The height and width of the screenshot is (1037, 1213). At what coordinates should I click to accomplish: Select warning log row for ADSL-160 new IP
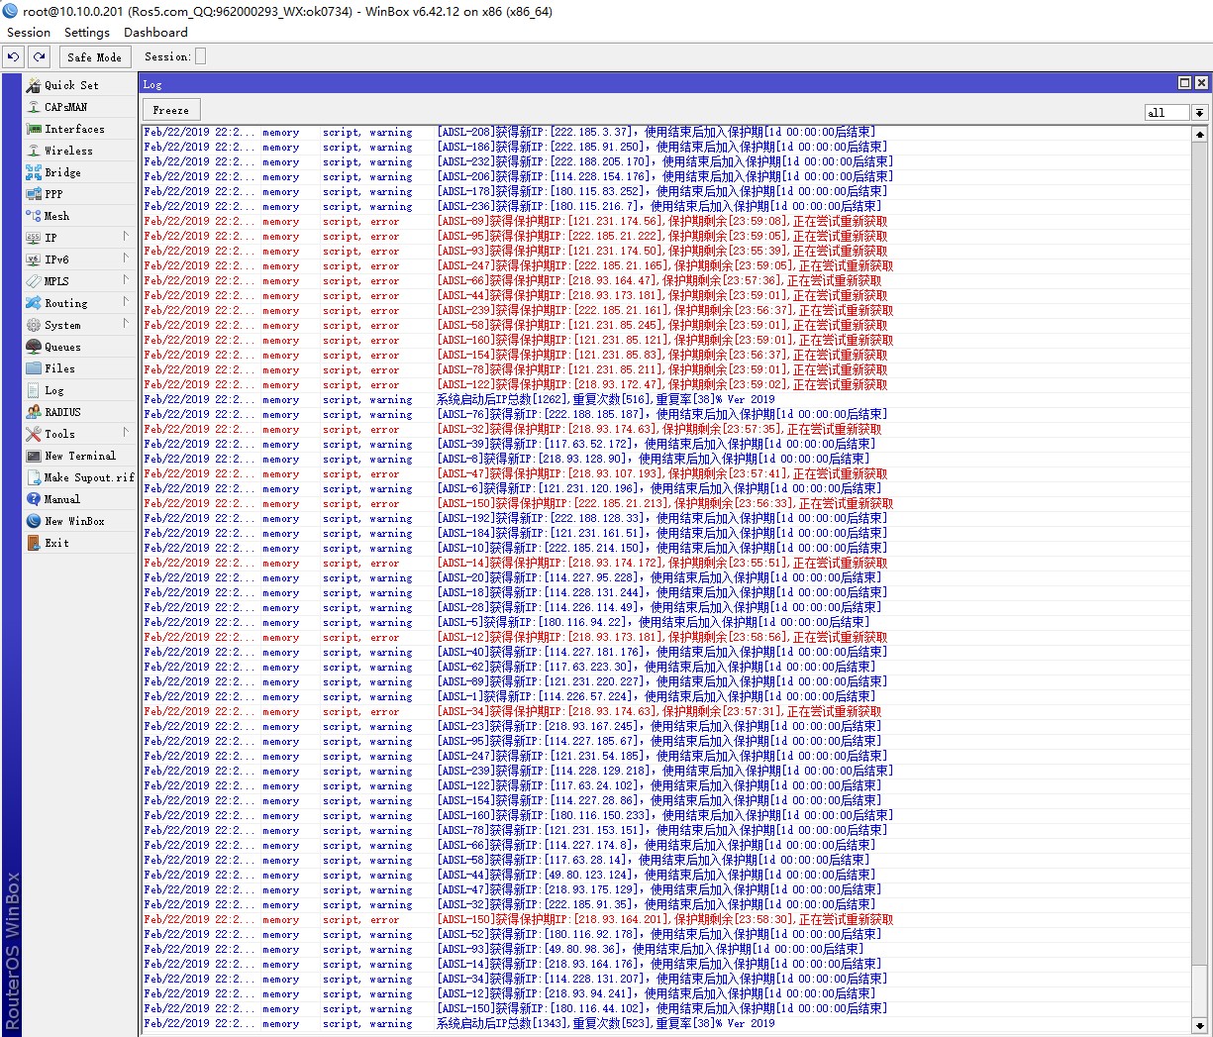pyautogui.click(x=666, y=815)
